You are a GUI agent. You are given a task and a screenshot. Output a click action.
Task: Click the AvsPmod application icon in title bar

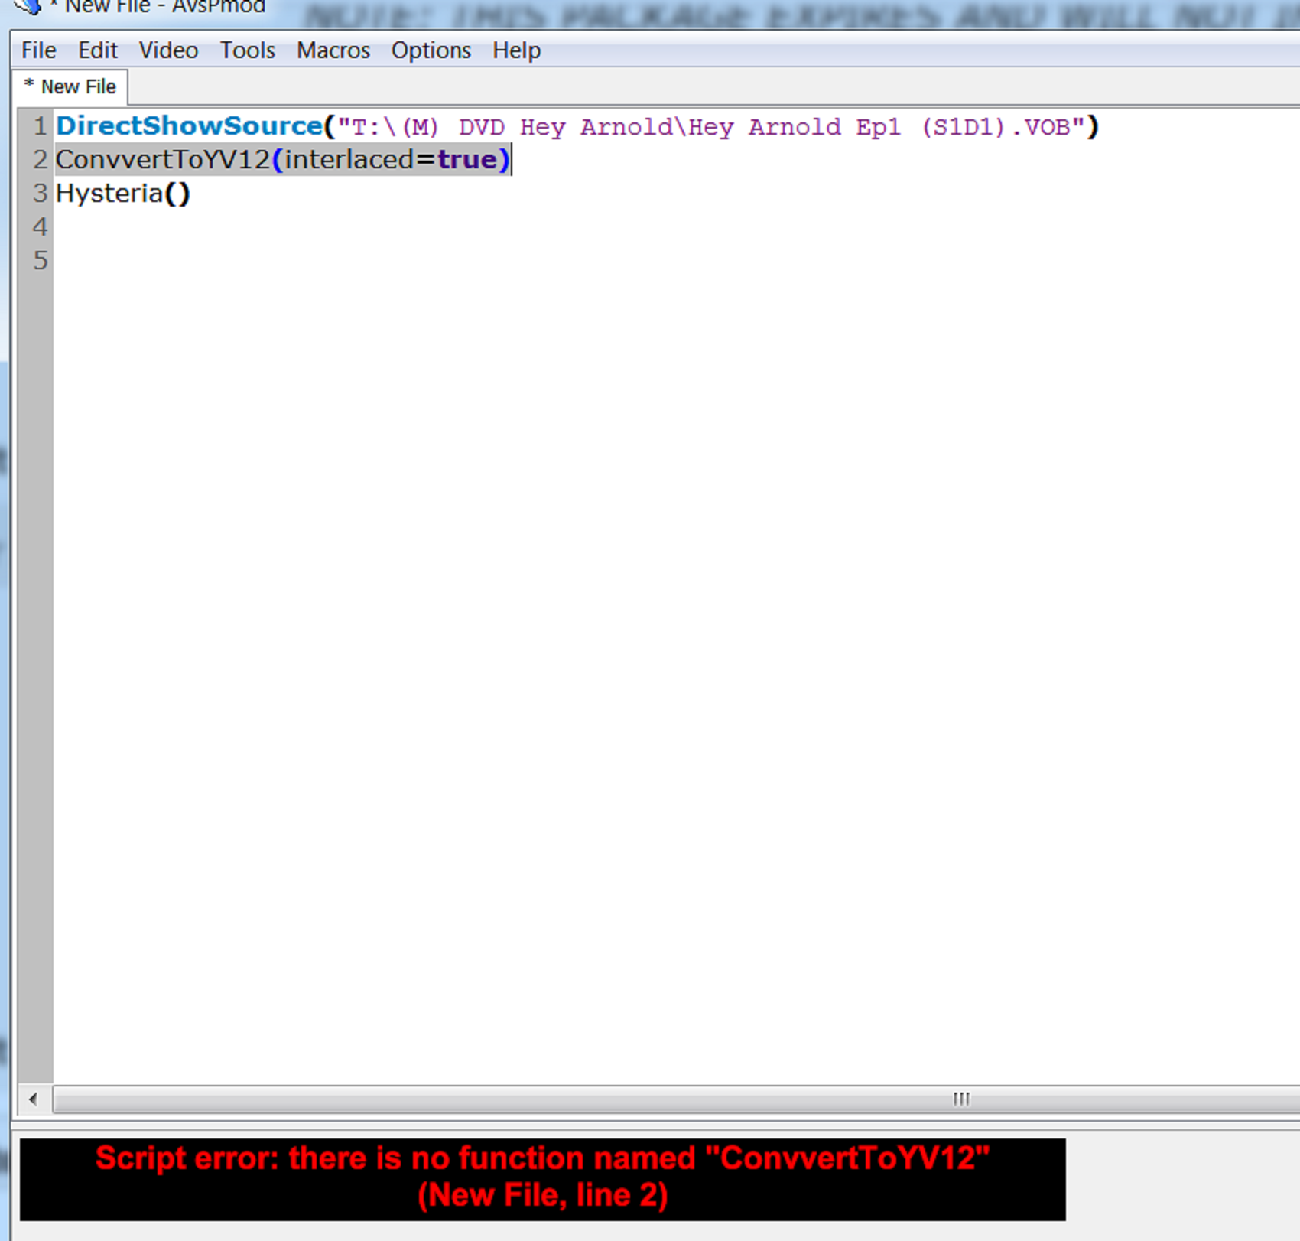pos(28,7)
